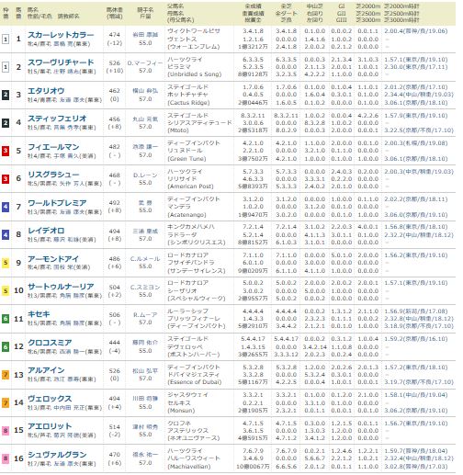Click yellow frame 5 badge beside アーモンドアイ

[x=6, y=263]
